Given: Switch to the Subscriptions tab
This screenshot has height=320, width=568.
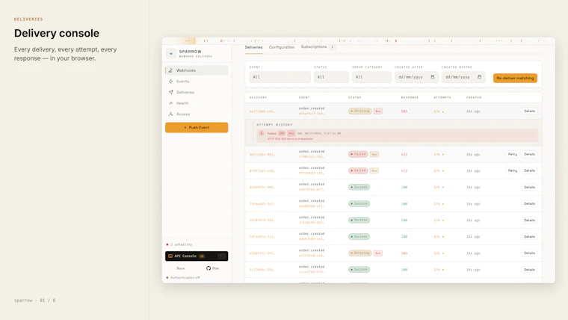Looking at the screenshot, I should point(314,47).
